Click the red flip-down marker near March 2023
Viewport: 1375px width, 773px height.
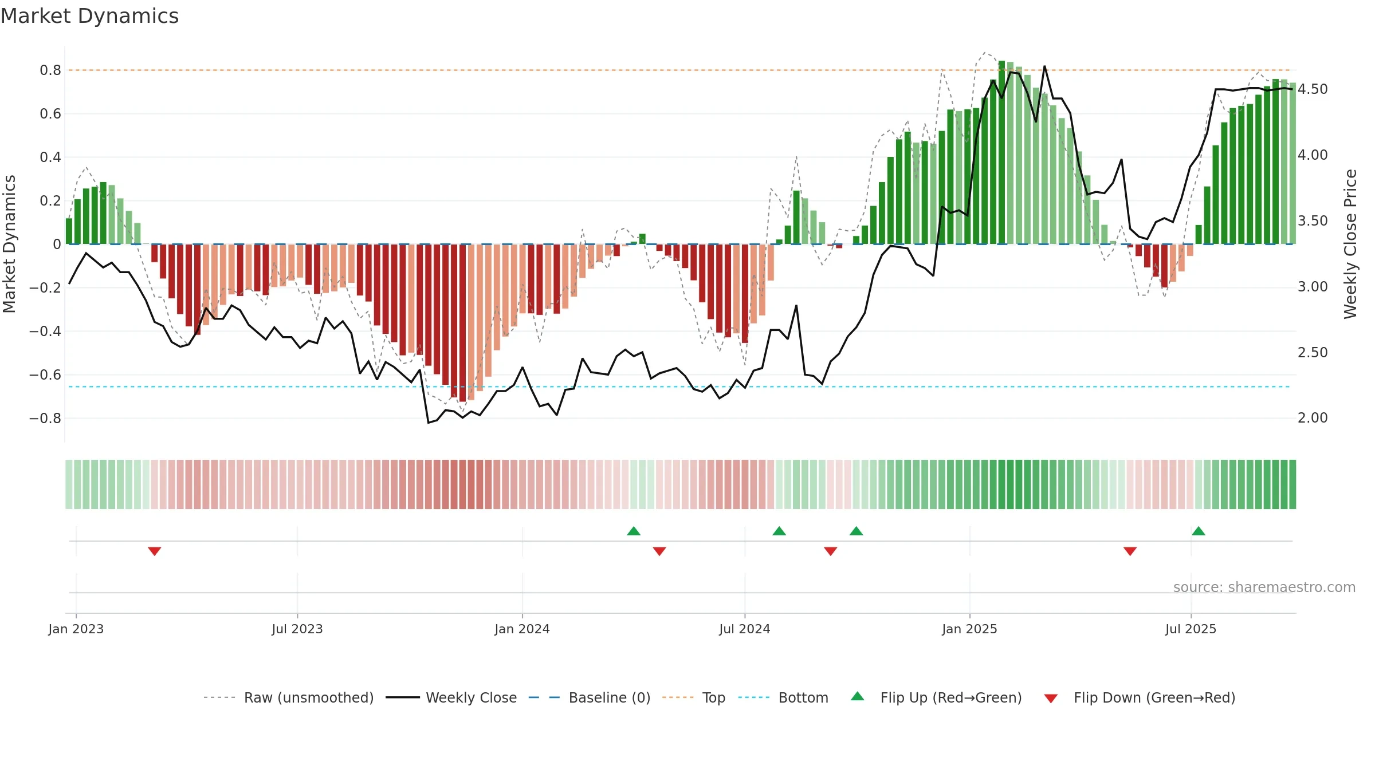tap(155, 551)
